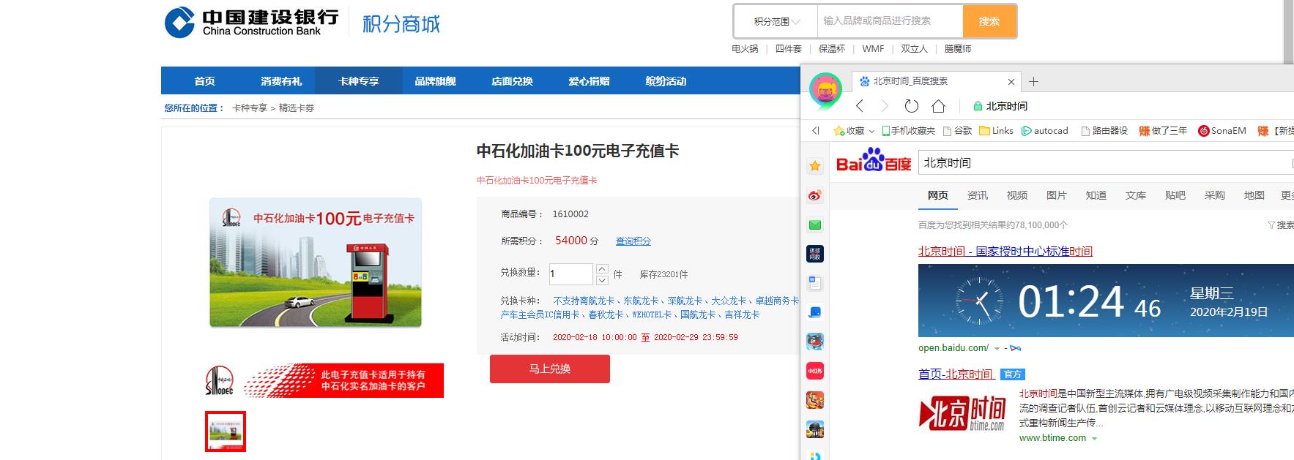Focus the Baidu search box

click(1106, 162)
